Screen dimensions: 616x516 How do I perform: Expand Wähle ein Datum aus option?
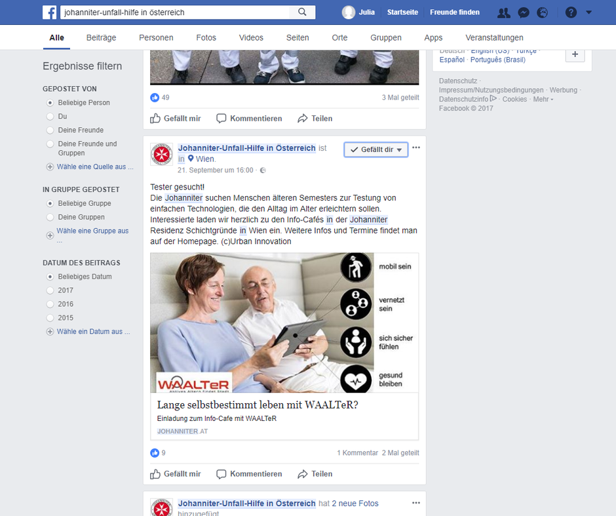94,332
